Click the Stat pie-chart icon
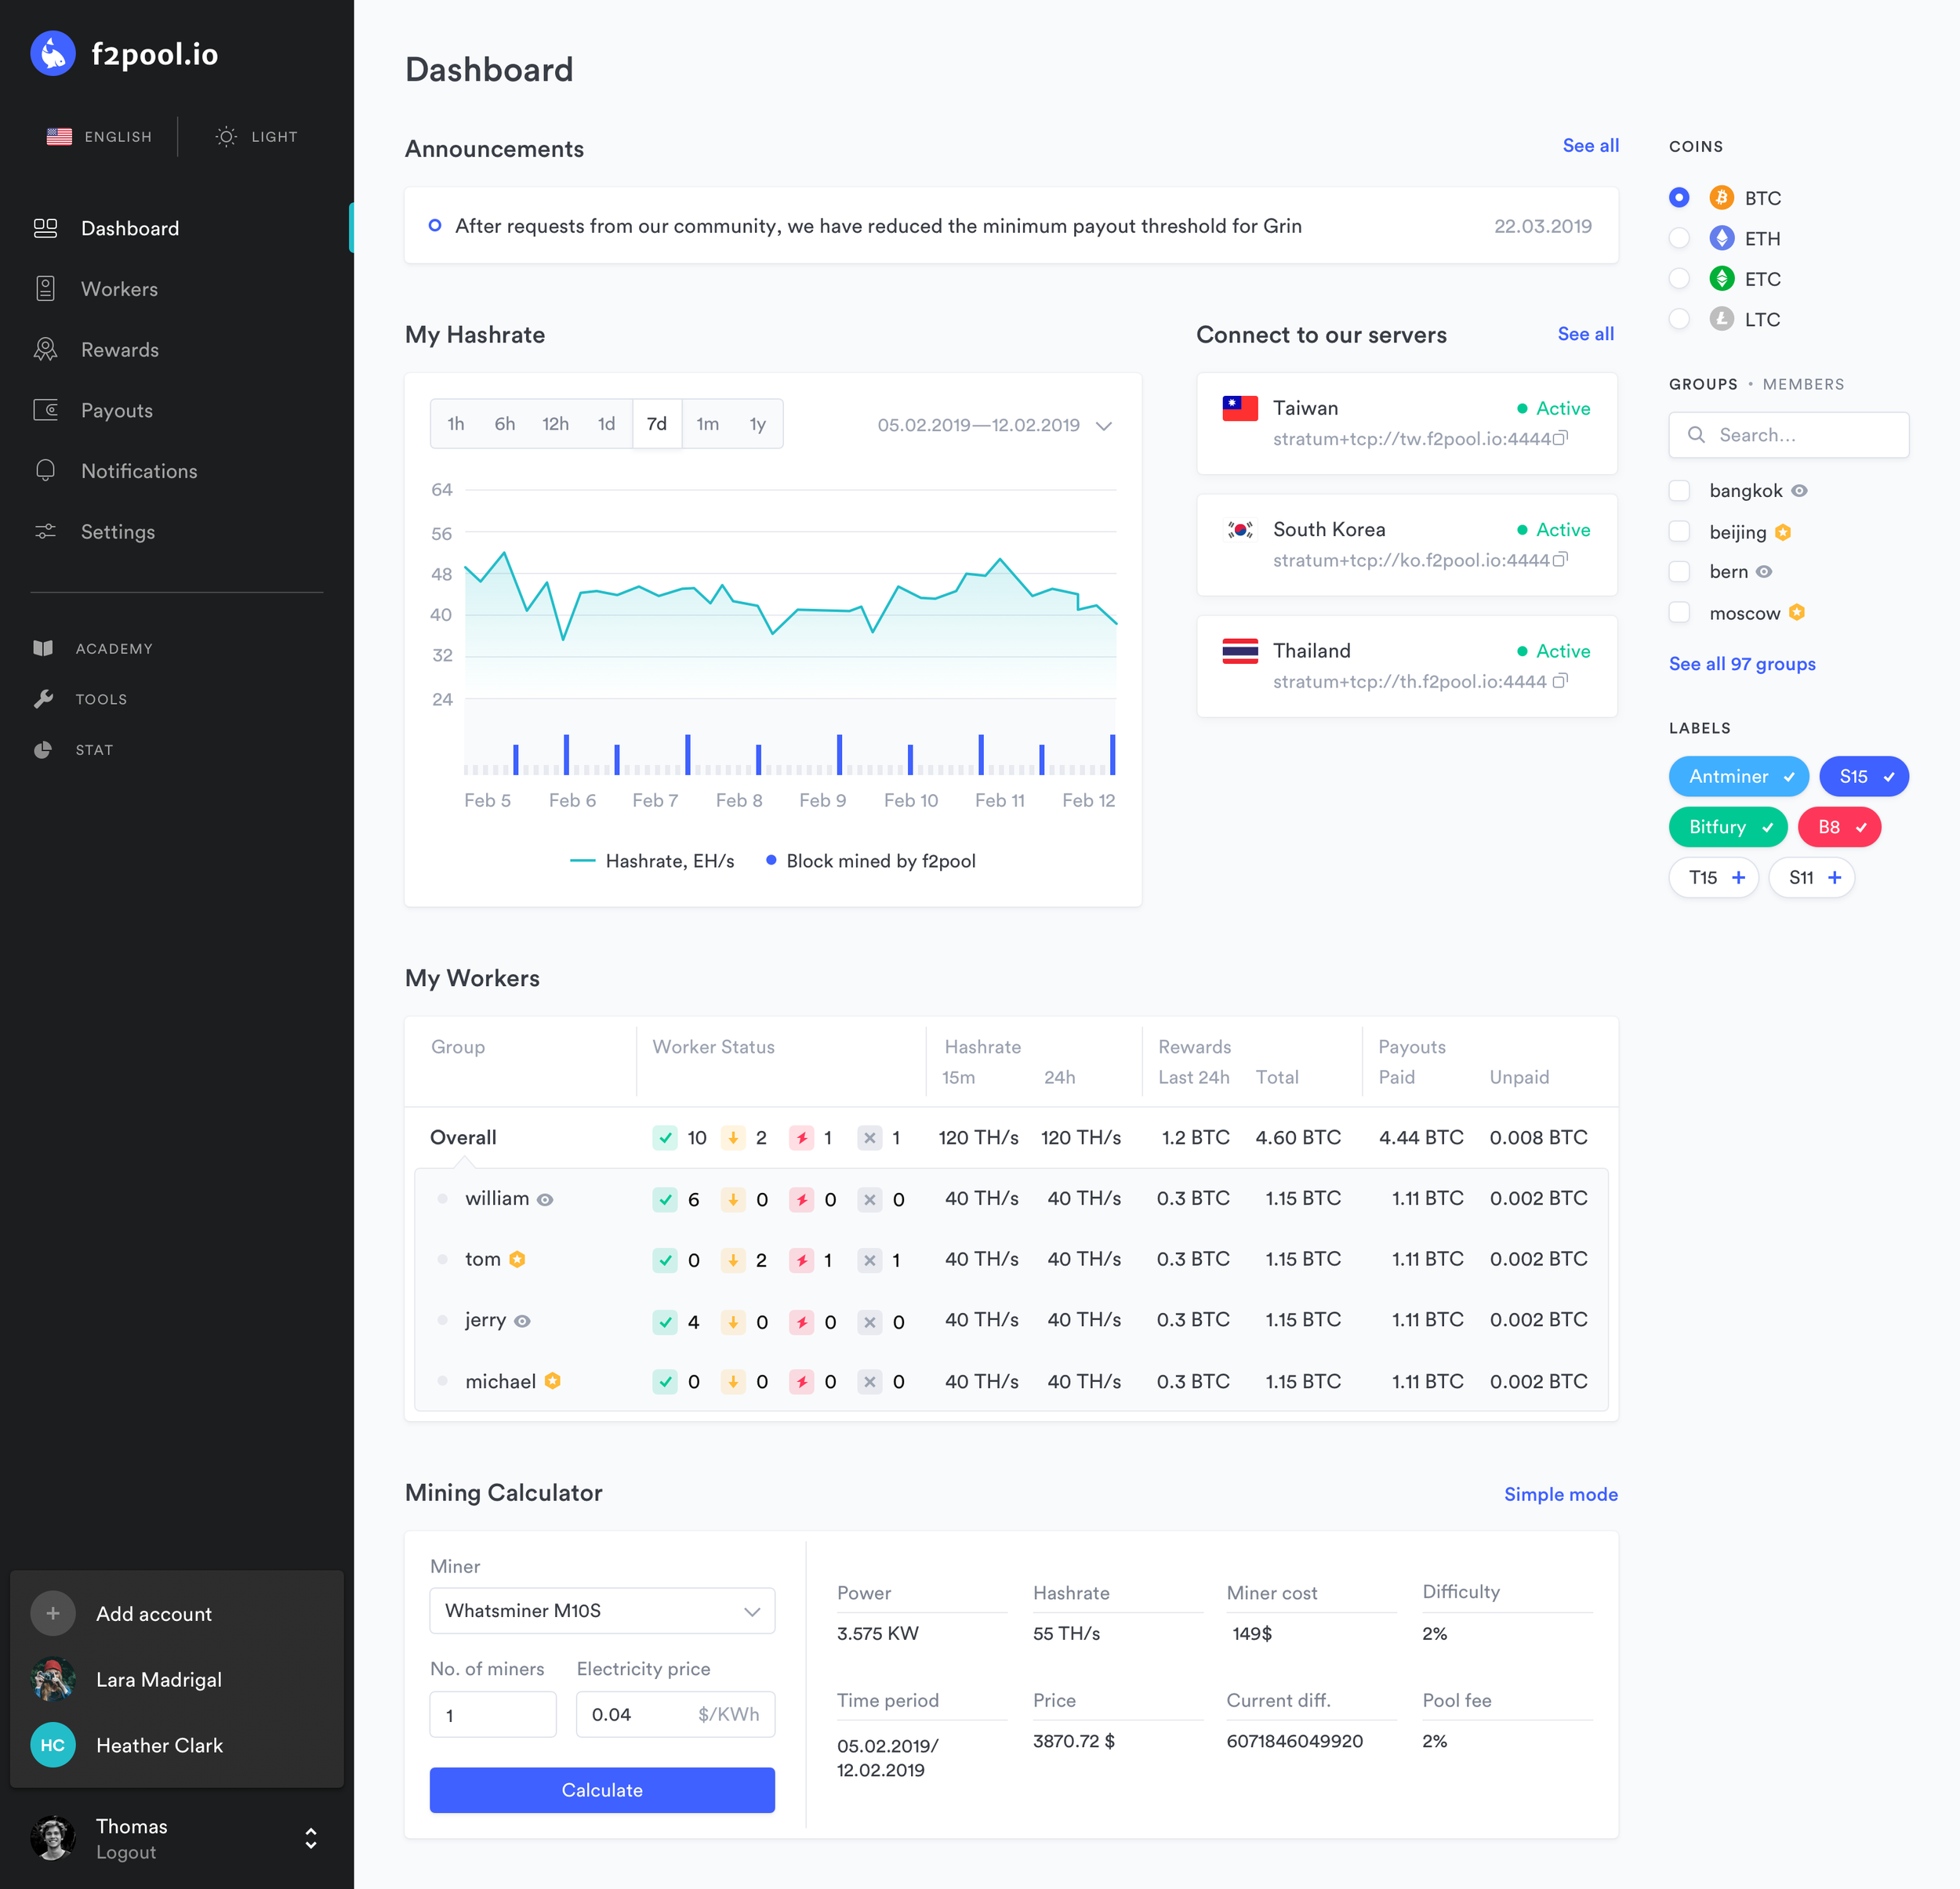This screenshot has height=1889, width=1960. click(44, 749)
